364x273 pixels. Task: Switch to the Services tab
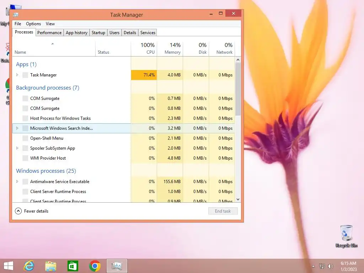[148, 32]
